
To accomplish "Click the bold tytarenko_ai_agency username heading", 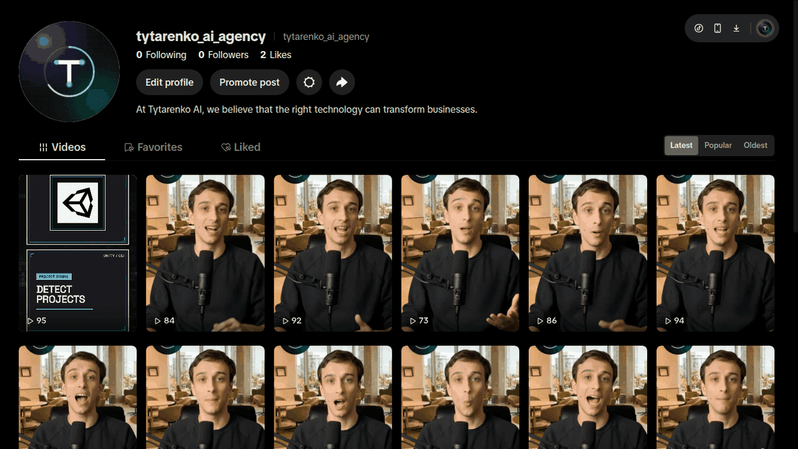I will click(201, 37).
